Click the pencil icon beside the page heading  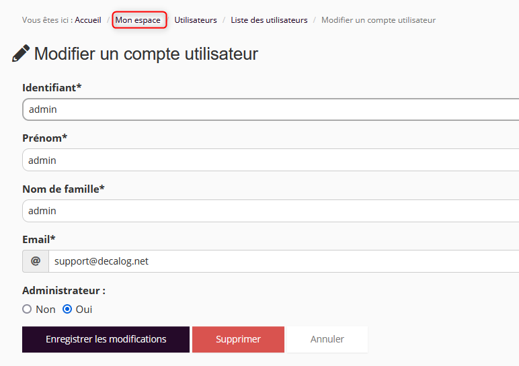[x=21, y=54]
